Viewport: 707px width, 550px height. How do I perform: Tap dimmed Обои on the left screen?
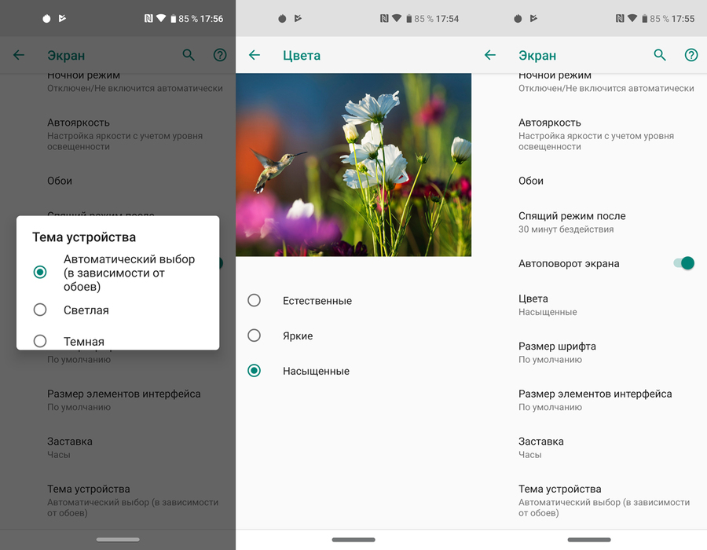click(118, 181)
